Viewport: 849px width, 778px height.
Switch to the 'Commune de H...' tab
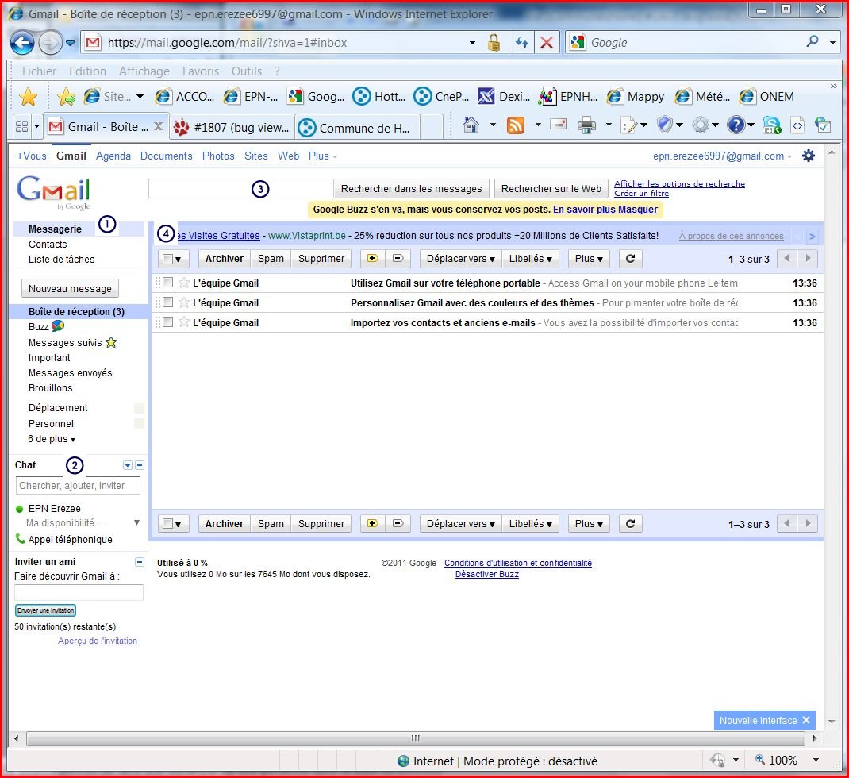(358, 127)
